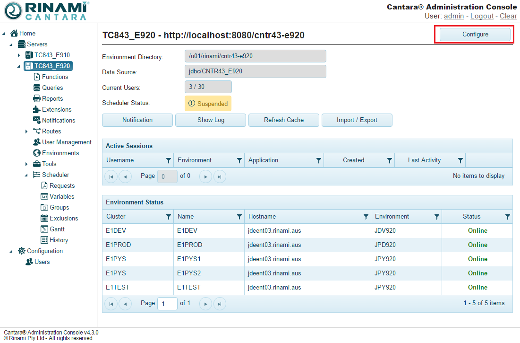Expand the TC843_E910 server node
520x343 pixels.
(x=19, y=55)
